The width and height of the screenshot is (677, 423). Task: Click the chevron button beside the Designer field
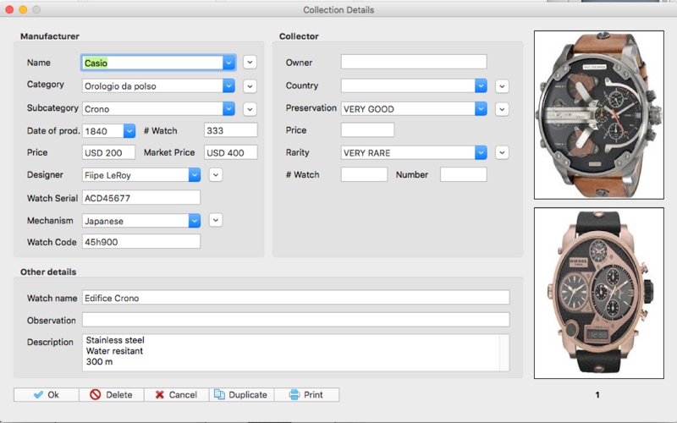pyautogui.click(x=216, y=175)
